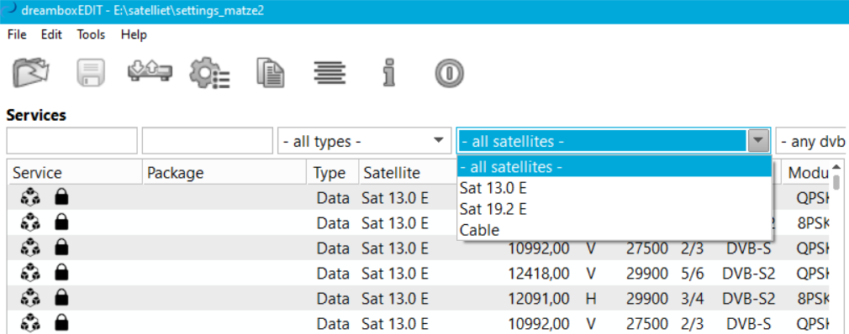The width and height of the screenshot is (849, 334).
Task: Click the save floppy disk icon
Action: tap(91, 72)
